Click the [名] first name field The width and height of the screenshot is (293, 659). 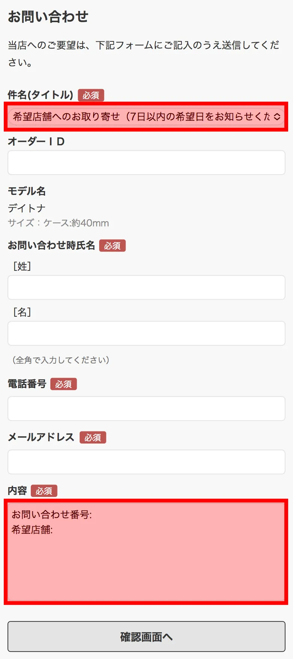click(x=146, y=334)
